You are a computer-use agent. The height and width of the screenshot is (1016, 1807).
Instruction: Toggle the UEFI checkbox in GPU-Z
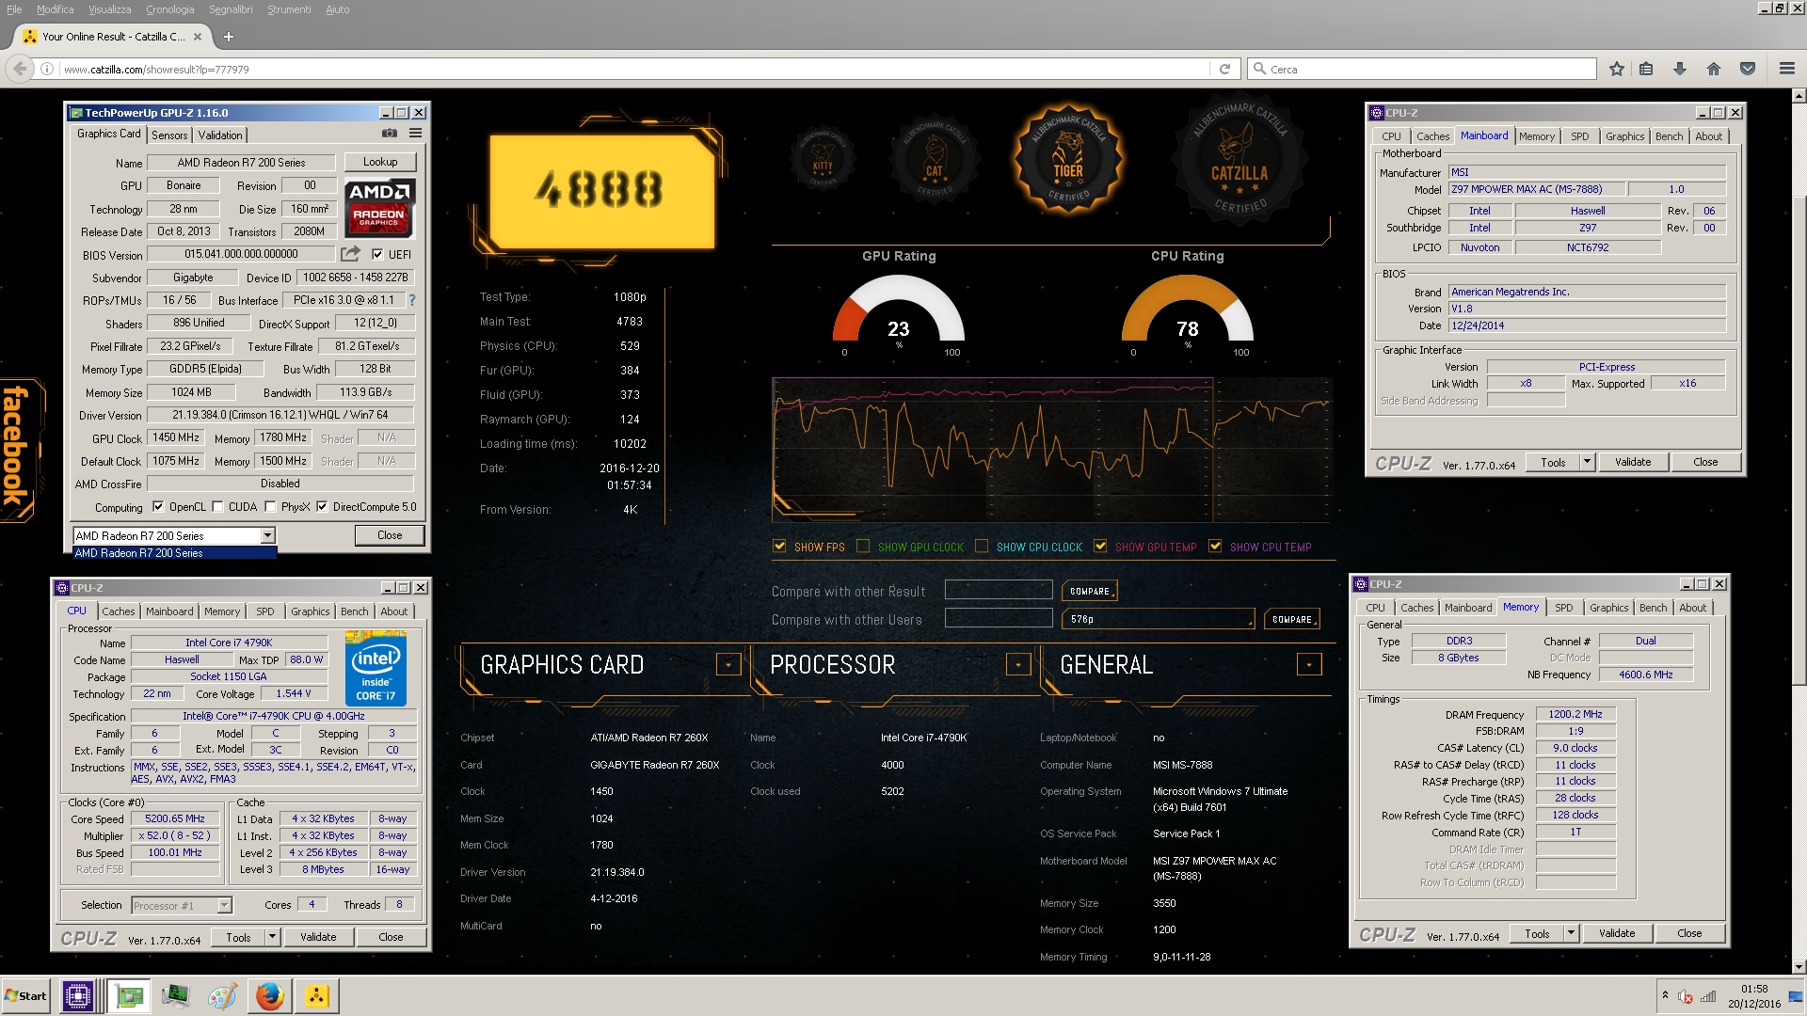pyautogui.click(x=377, y=254)
